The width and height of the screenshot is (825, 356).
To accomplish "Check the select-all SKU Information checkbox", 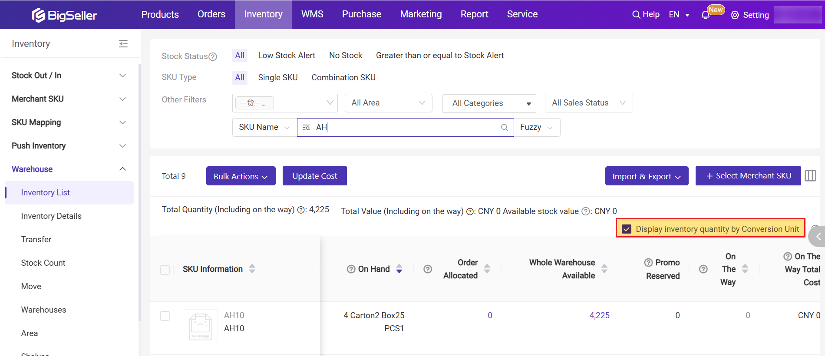I will pyautogui.click(x=165, y=270).
